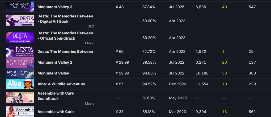Screen dimensions: 271x117
Task: Click the Assemble with Care Soundtrack title
Action: tap(56, 96)
